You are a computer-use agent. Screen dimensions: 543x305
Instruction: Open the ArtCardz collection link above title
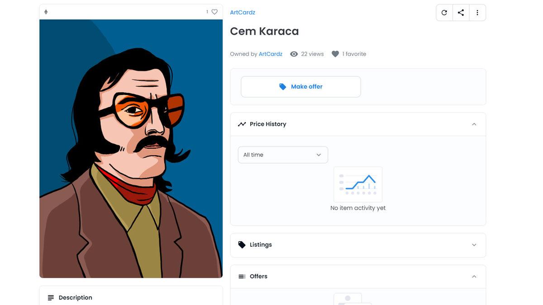click(243, 13)
